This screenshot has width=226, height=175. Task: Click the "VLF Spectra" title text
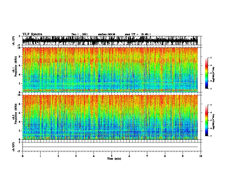(x=32, y=34)
